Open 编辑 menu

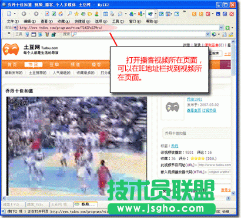(30, 21)
